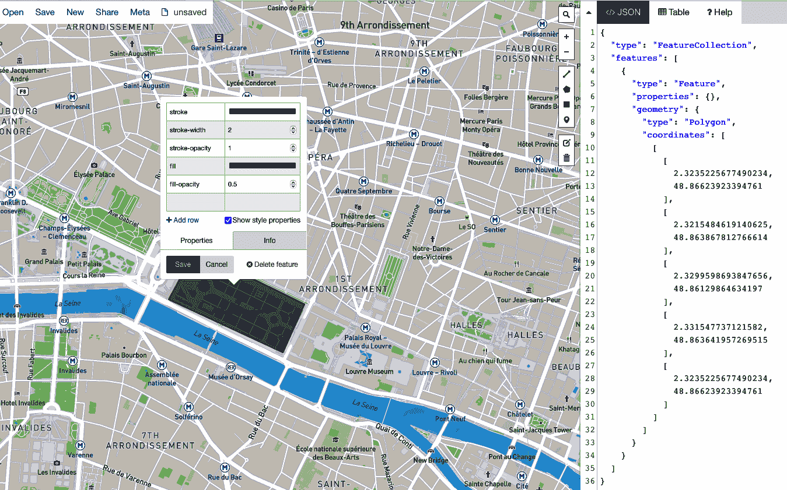Click coordinate 48.863867812766614 in JSON
Screen dimensions: 787x490
[x=720, y=237]
